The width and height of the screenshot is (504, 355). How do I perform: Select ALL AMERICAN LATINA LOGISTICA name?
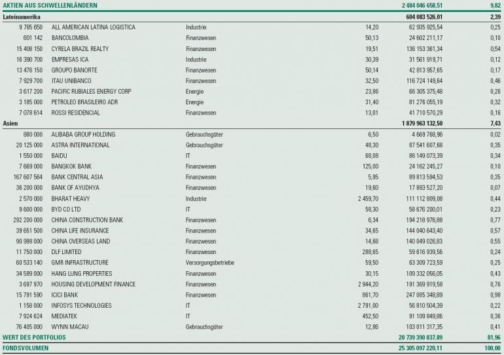[x=94, y=28]
